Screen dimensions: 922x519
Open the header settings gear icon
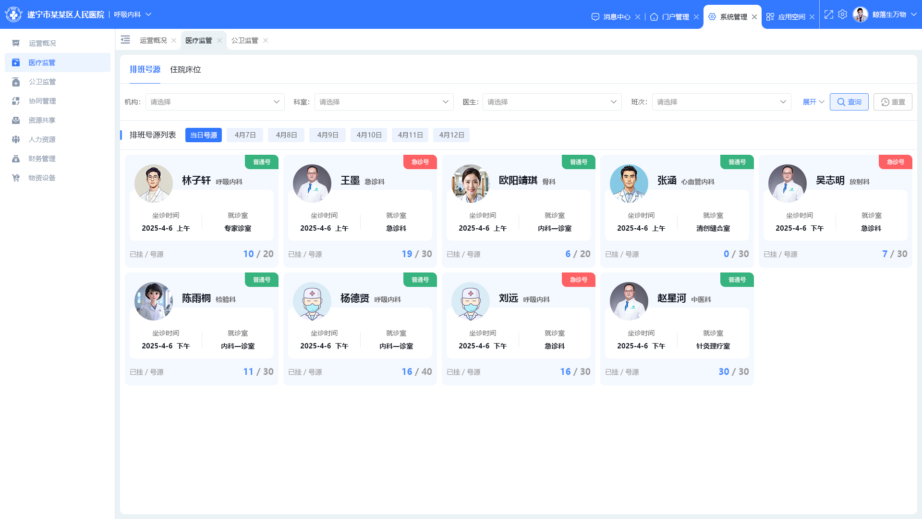tap(842, 15)
